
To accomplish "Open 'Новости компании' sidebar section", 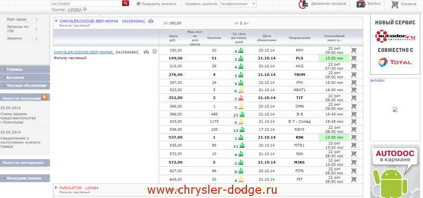I will pos(21,98).
